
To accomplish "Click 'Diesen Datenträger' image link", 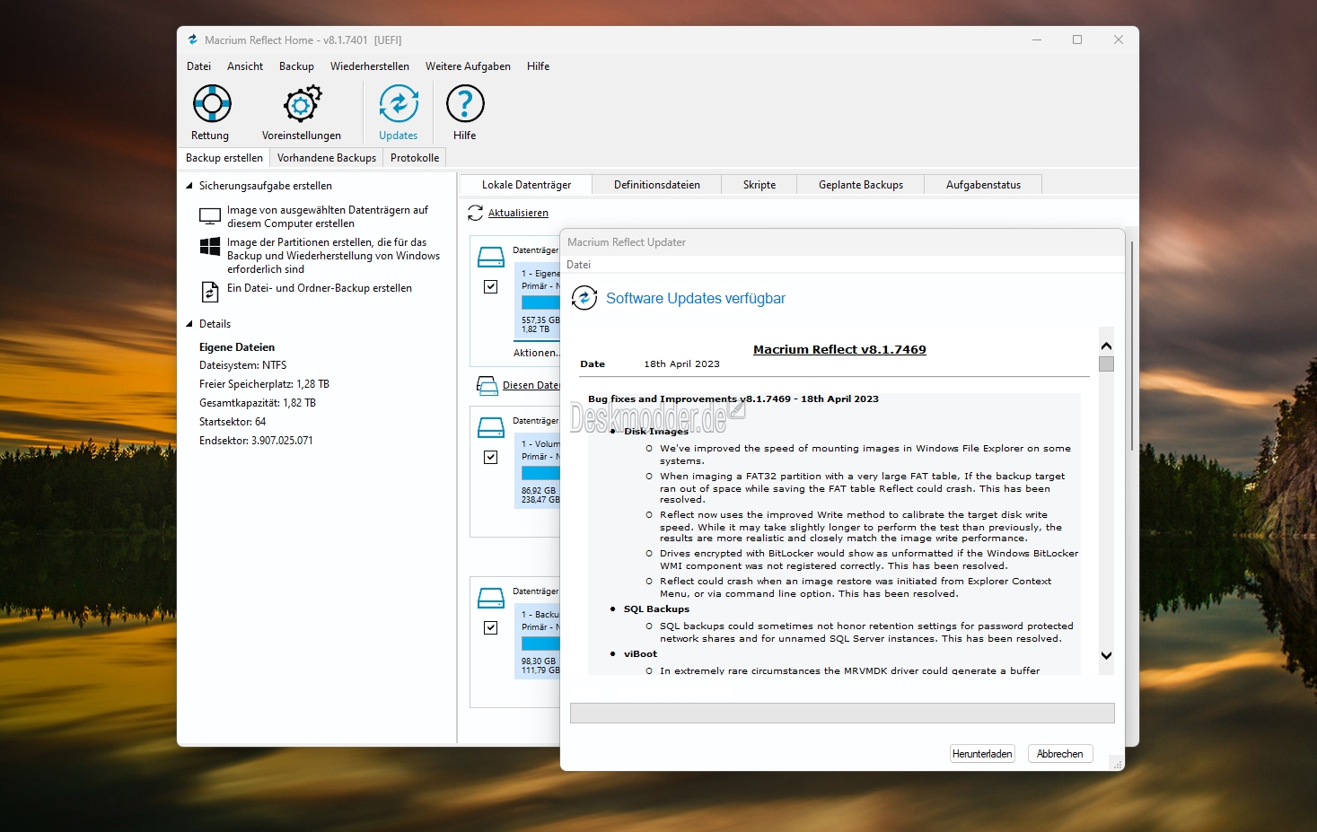I will click(531, 385).
